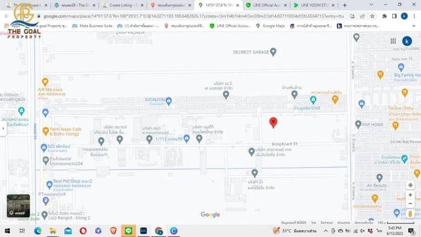The height and width of the screenshot is (237, 421).
Task: Click the Big Family shop marker
Action: tap(401, 67)
